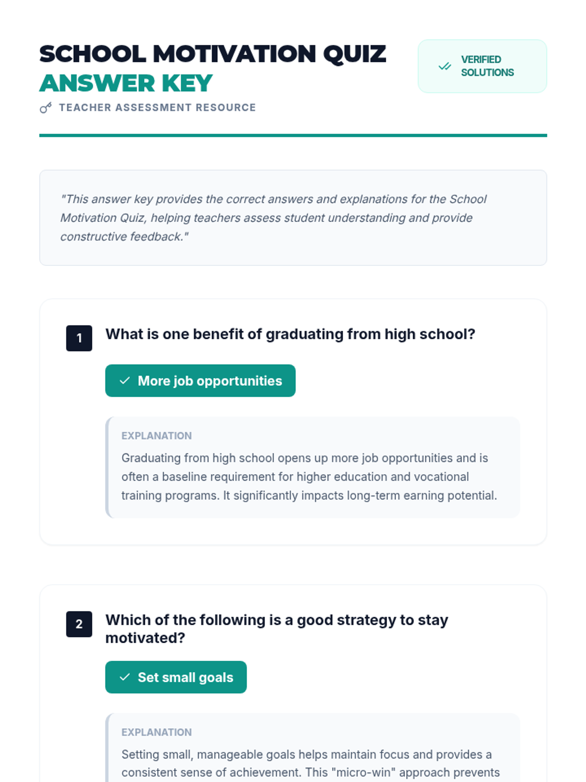Click the key icon beside Teacher Assessment Resource

point(45,108)
